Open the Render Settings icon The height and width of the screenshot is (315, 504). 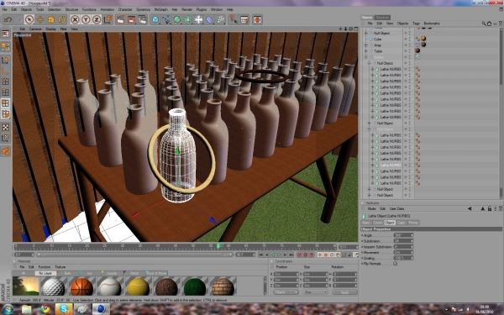click(143, 19)
